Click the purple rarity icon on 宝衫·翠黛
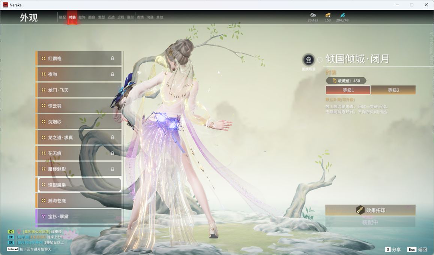 (x=44, y=216)
